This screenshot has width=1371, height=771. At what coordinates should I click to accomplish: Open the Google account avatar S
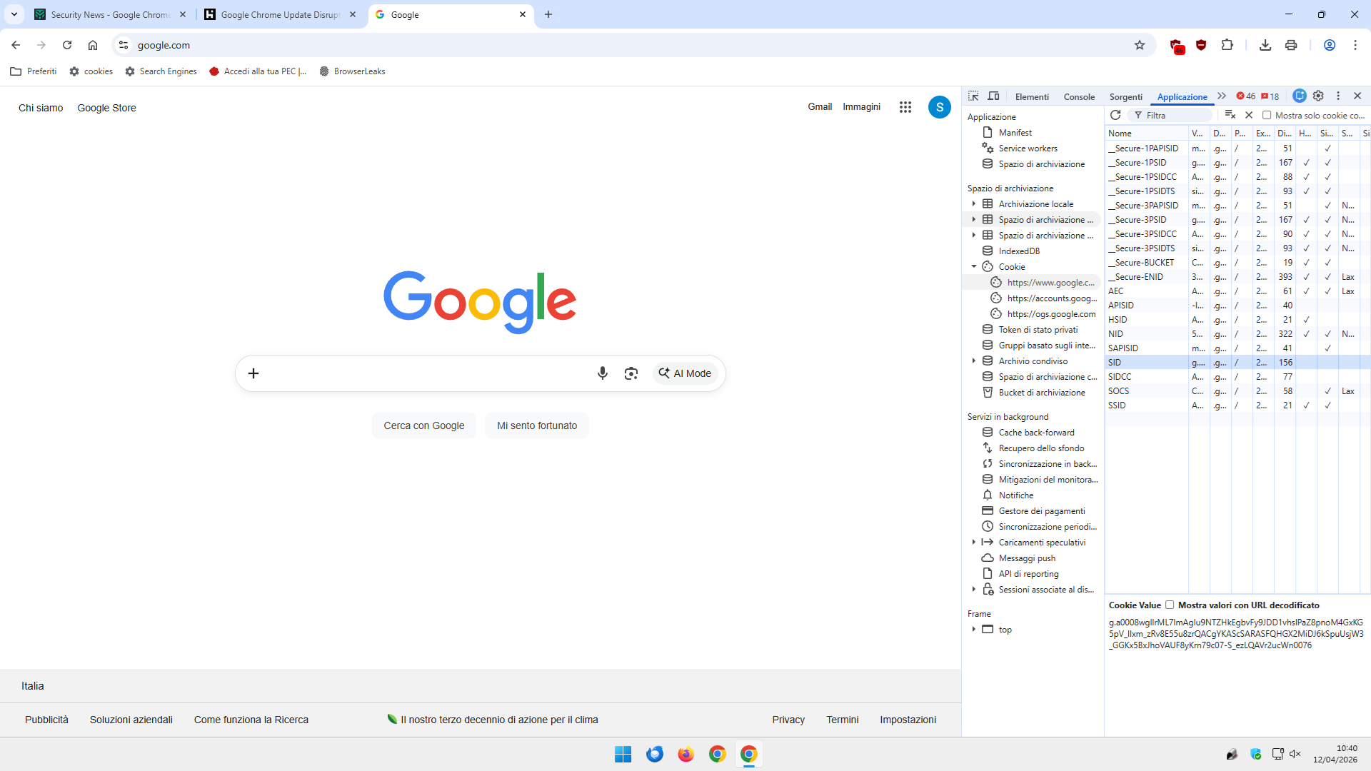pyautogui.click(x=940, y=107)
